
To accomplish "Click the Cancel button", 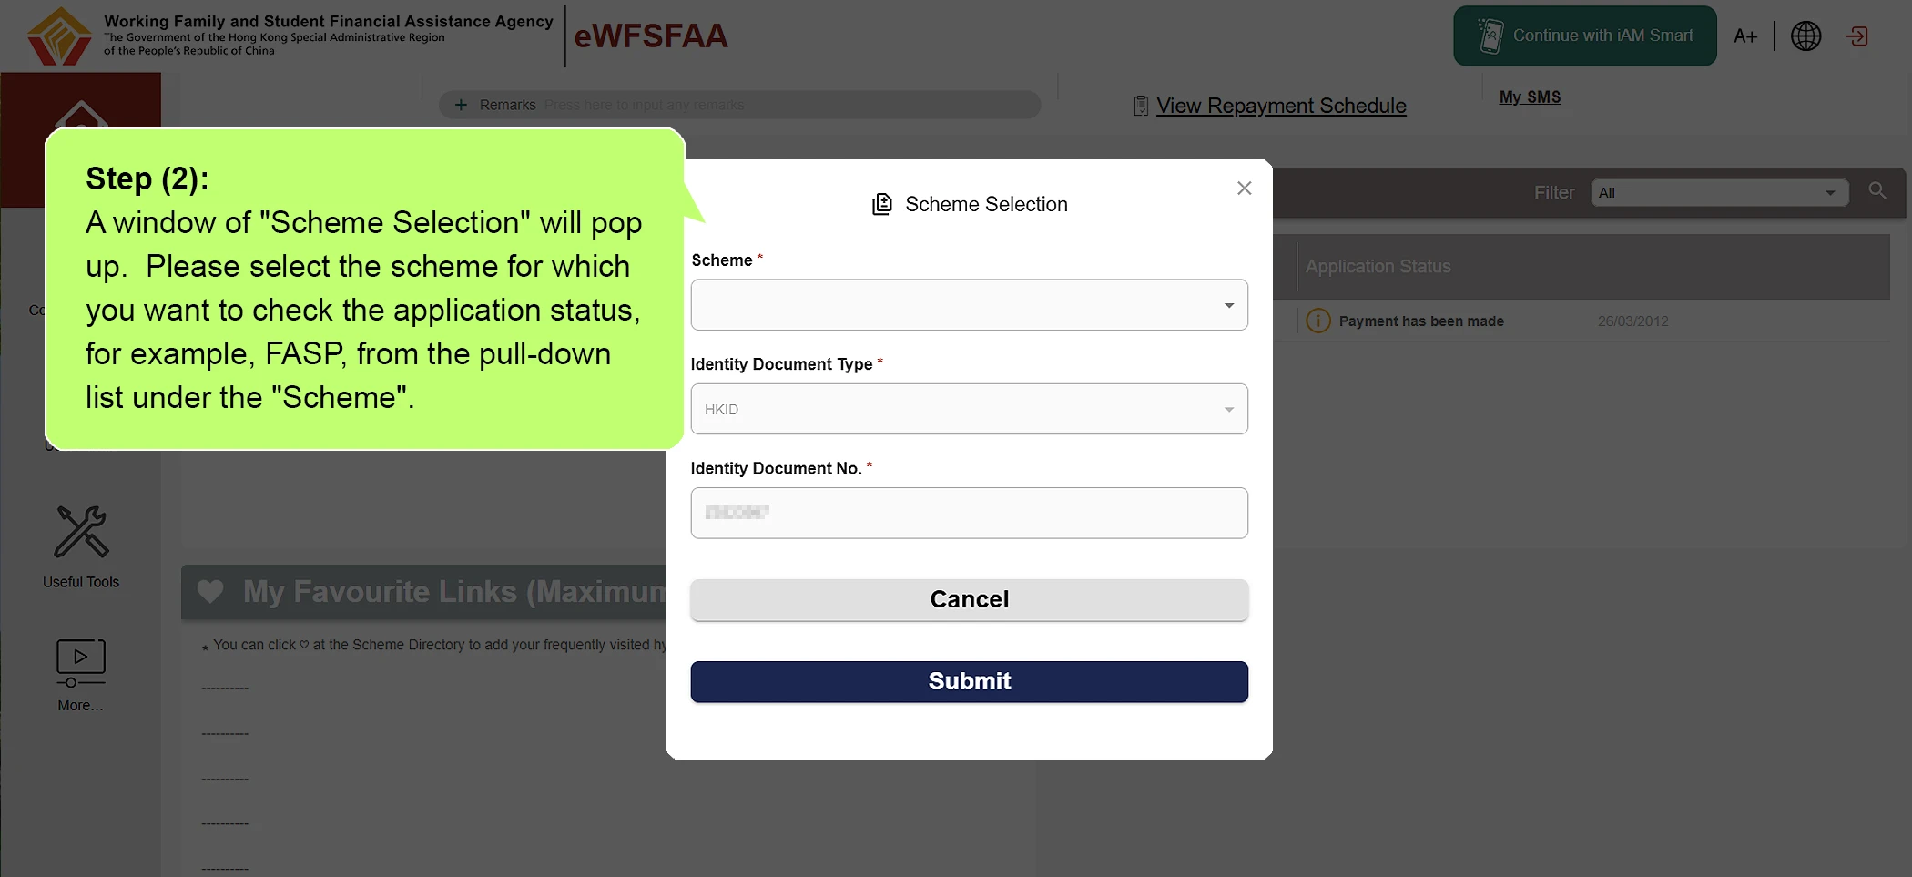I will click(969, 599).
